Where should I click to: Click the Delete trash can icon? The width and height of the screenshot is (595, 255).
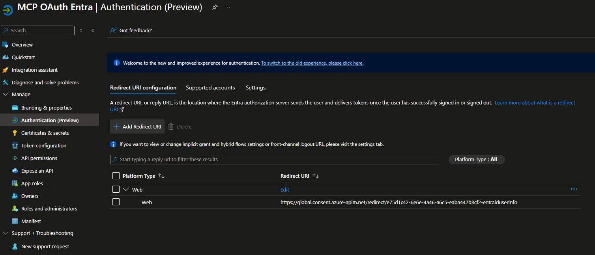coord(171,127)
